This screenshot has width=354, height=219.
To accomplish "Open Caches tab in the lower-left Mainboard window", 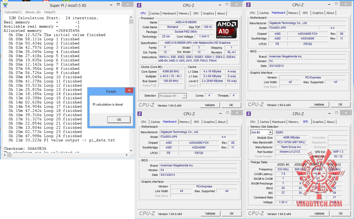I will pos(155,122).
